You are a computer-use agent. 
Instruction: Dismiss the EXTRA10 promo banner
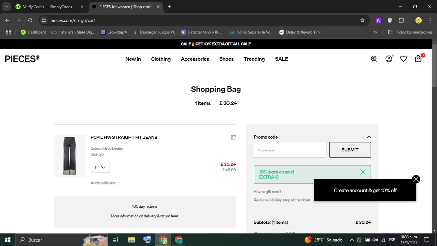(x=363, y=172)
